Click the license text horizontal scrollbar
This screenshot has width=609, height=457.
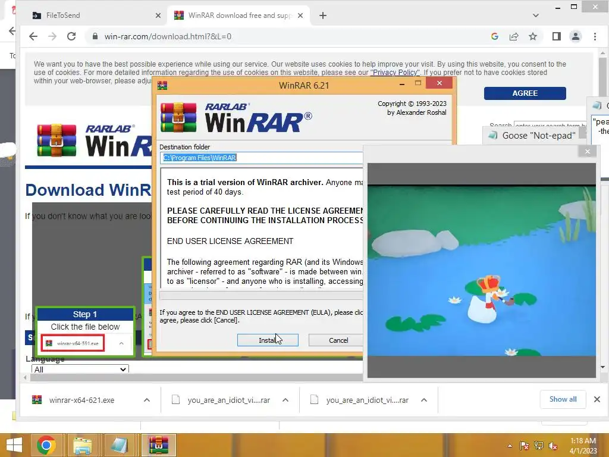tap(261, 295)
